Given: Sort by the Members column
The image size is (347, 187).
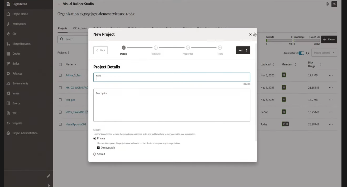Looking at the screenshot, I should tap(295, 64).
